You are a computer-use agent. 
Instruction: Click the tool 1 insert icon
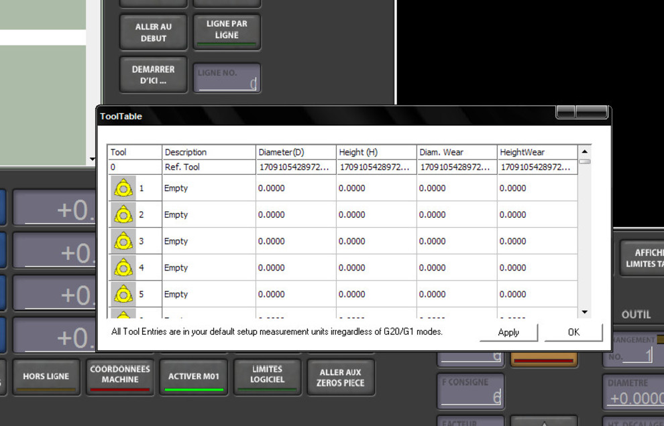[123, 189]
